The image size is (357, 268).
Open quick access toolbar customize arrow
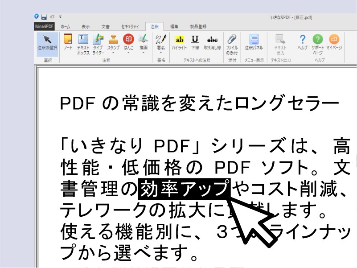pyautogui.click(x=60, y=17)
